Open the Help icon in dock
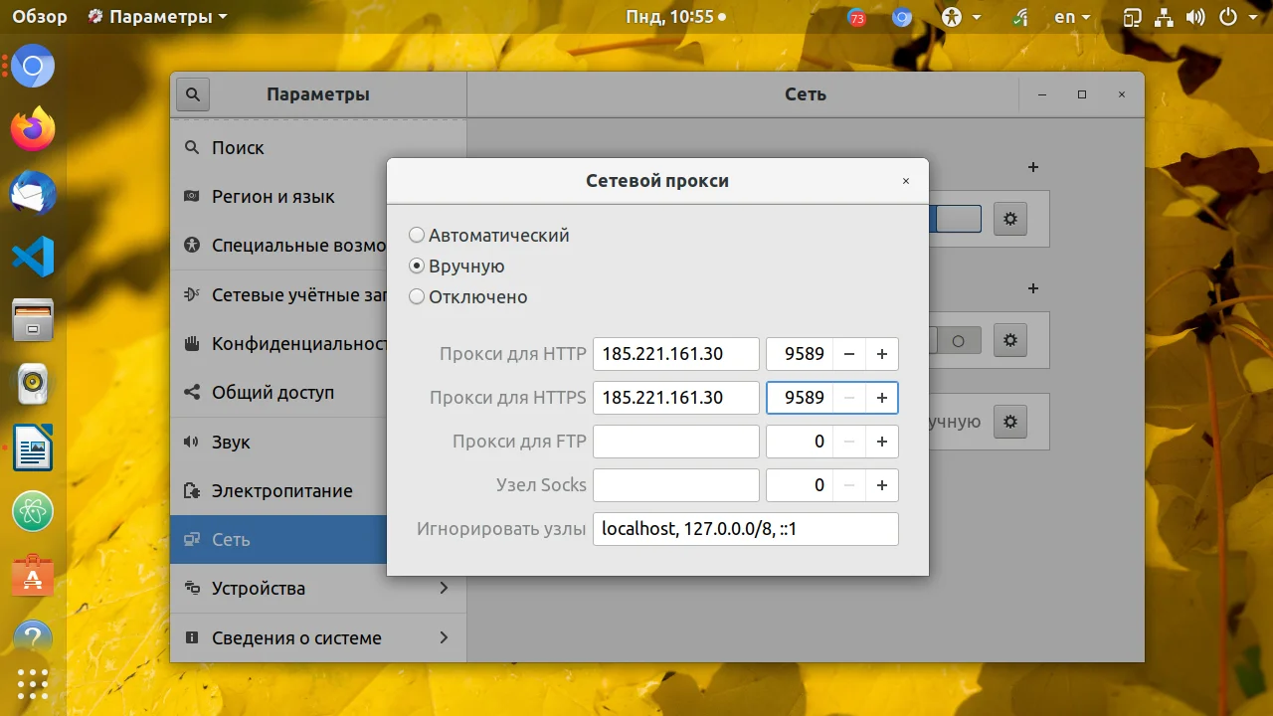Image resolution: width=1273 pixels, height=716 pixels. click(x=33, y=636)
